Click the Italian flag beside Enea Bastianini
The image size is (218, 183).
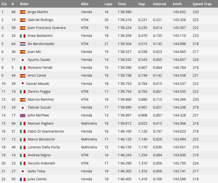click(x=23, y=36)
